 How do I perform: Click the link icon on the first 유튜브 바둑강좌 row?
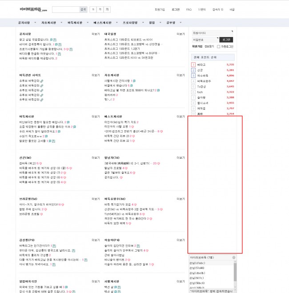(x=42, y=81)
